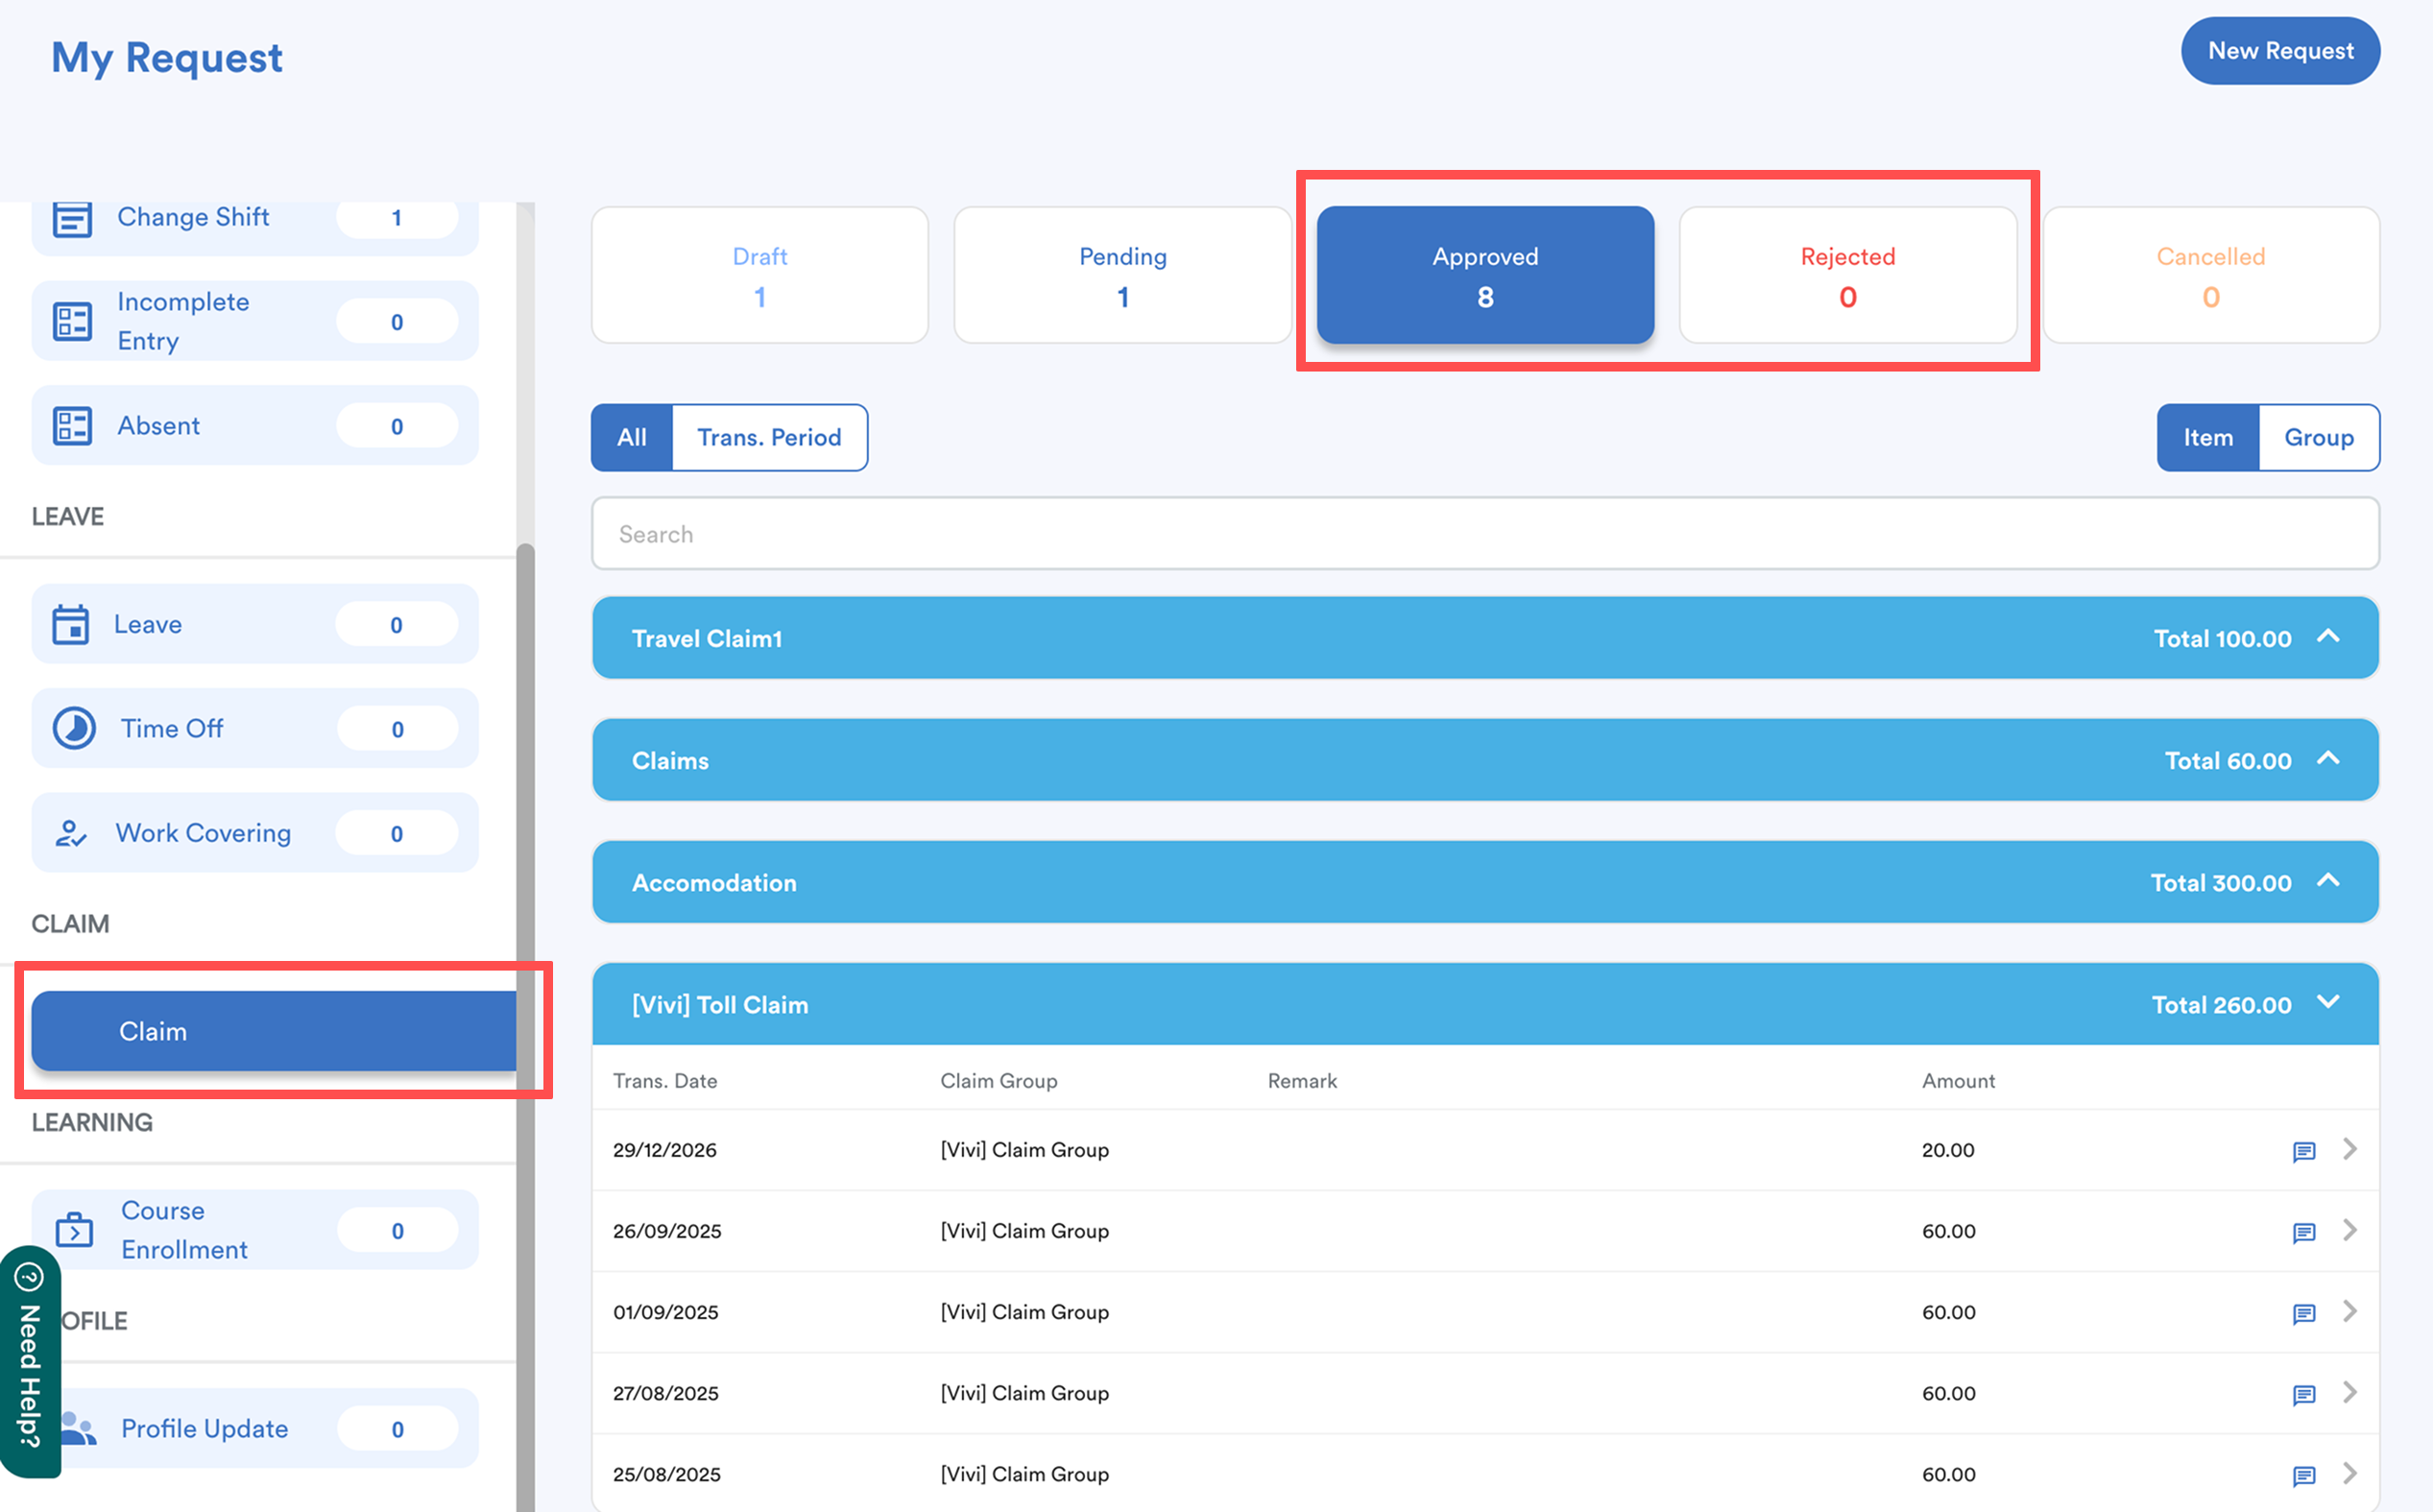Click the Change Shift list icon
2433x1512 pixels.
(x=72, y=218)
